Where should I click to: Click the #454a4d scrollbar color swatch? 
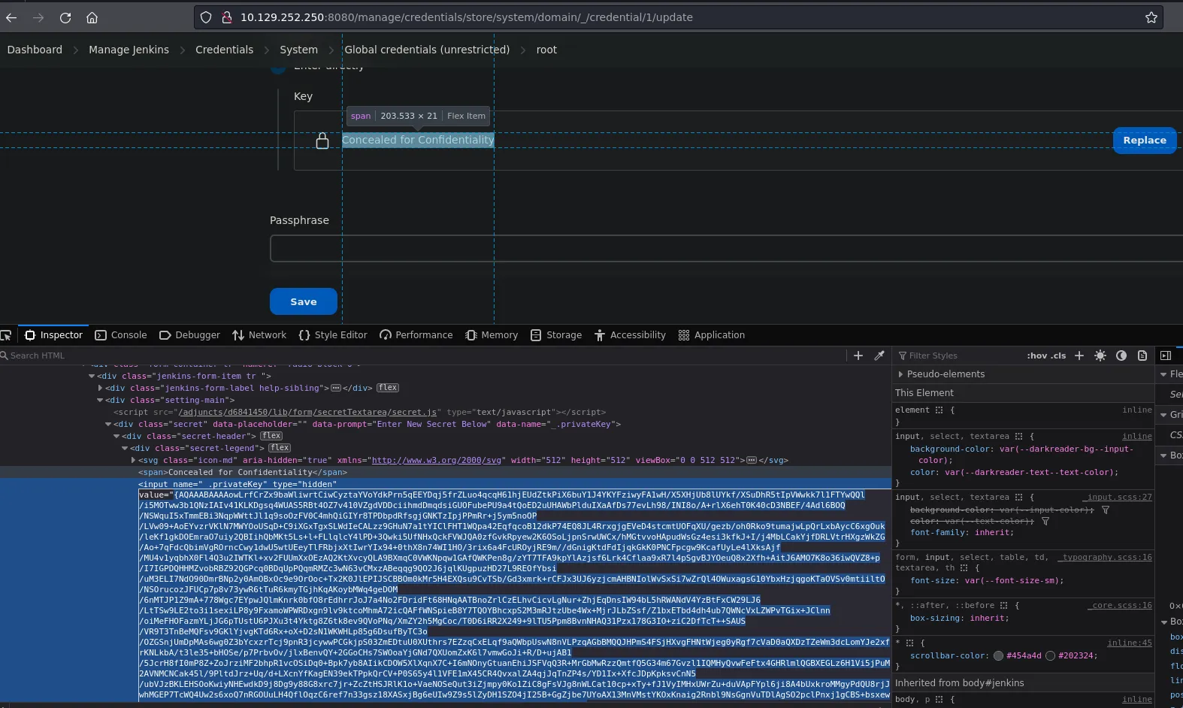coord(998,655)
